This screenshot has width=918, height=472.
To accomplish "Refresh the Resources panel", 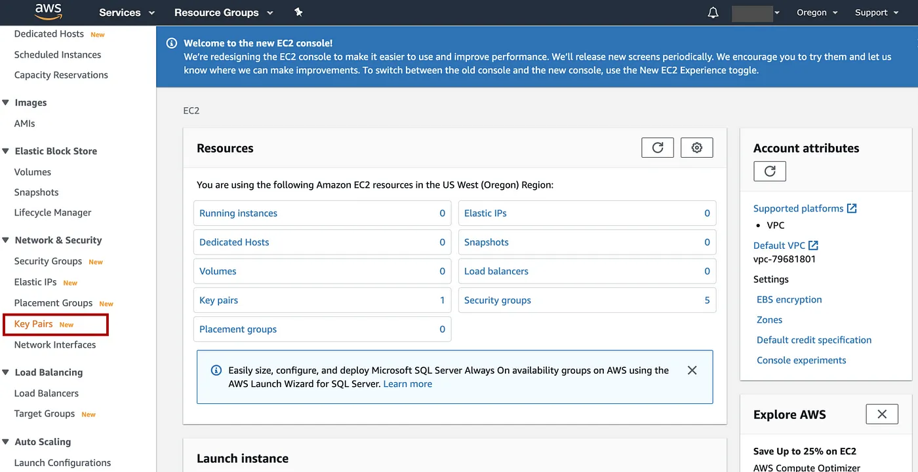I will point(657,148).
